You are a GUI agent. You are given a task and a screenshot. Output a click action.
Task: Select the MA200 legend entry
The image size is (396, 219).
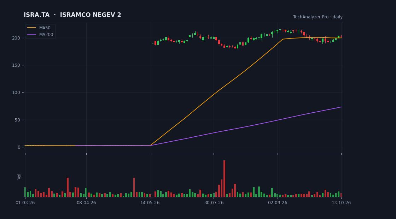click(40, 35)
